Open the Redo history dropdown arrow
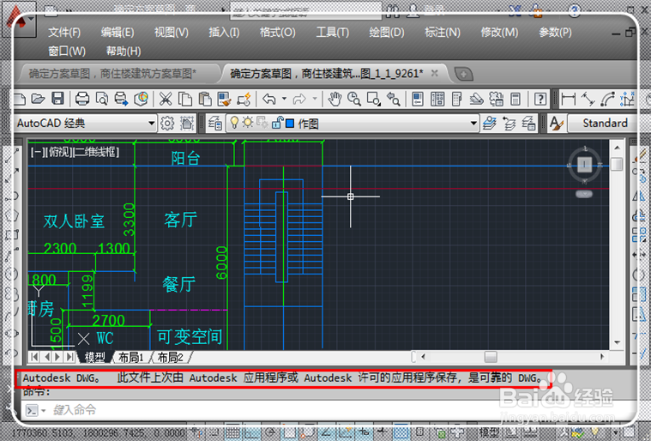 [315, 99]
